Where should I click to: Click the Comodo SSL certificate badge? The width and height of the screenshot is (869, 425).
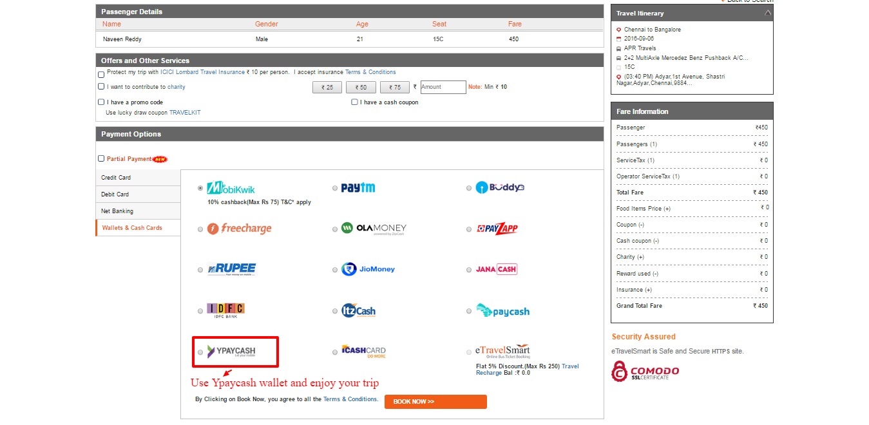pyautogui.click(x=645, y=371)
